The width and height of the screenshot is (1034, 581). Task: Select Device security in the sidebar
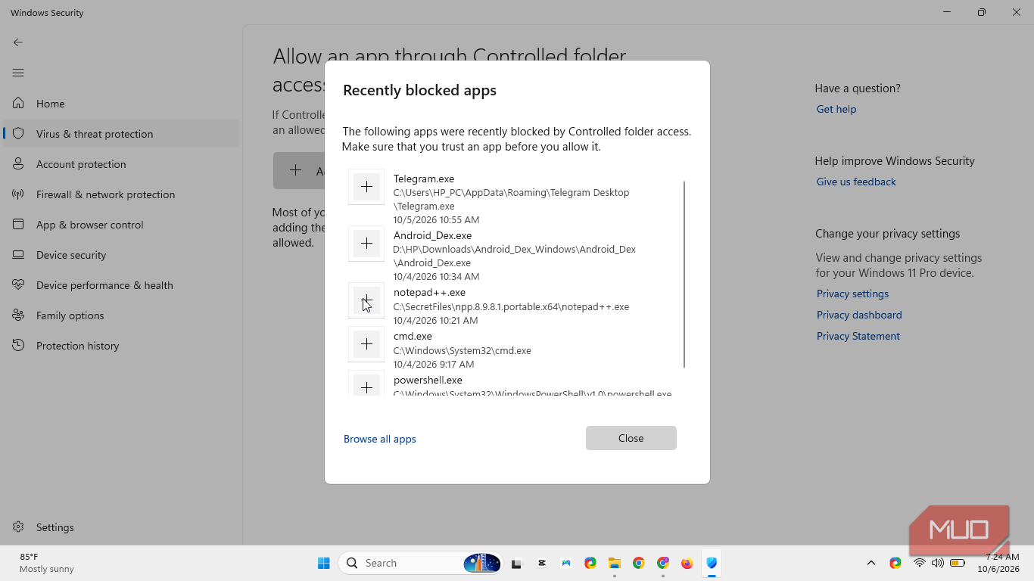121,255
